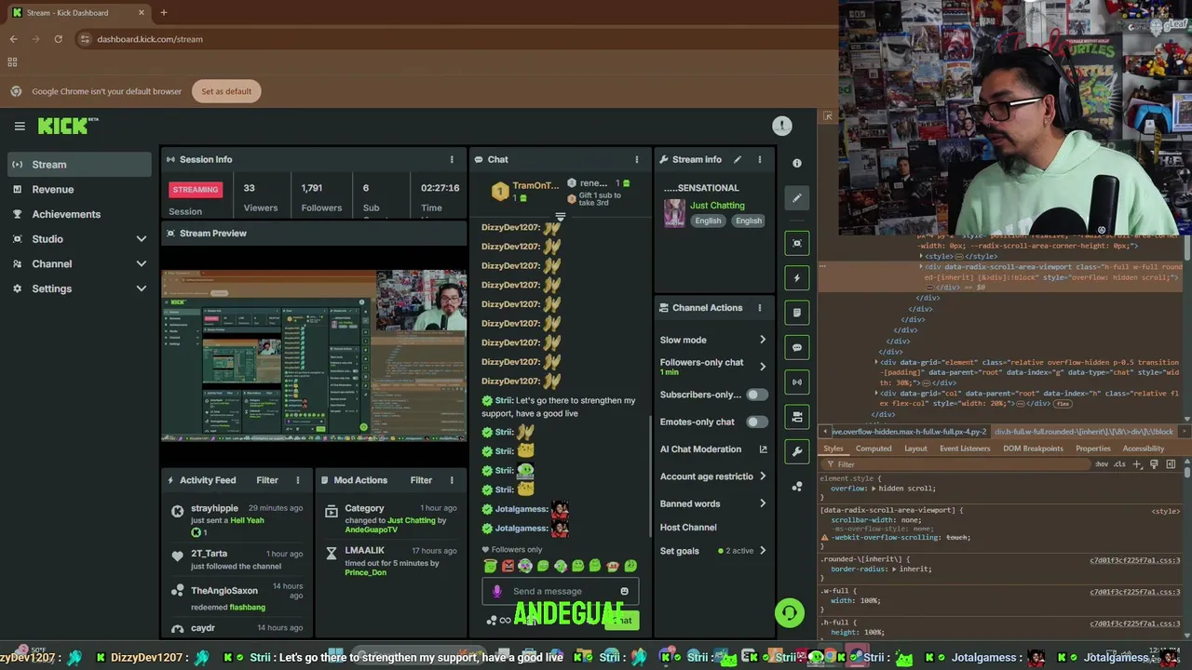Click the Stream Preview thumbnail
The image size is (1192, 670).
[314, 355]
